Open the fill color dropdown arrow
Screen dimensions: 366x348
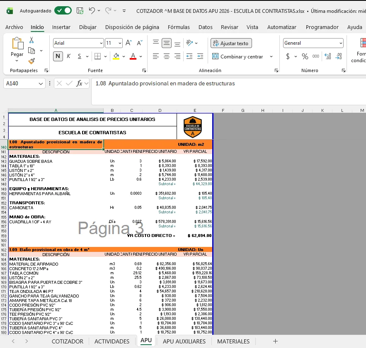[x=124, y=56]
